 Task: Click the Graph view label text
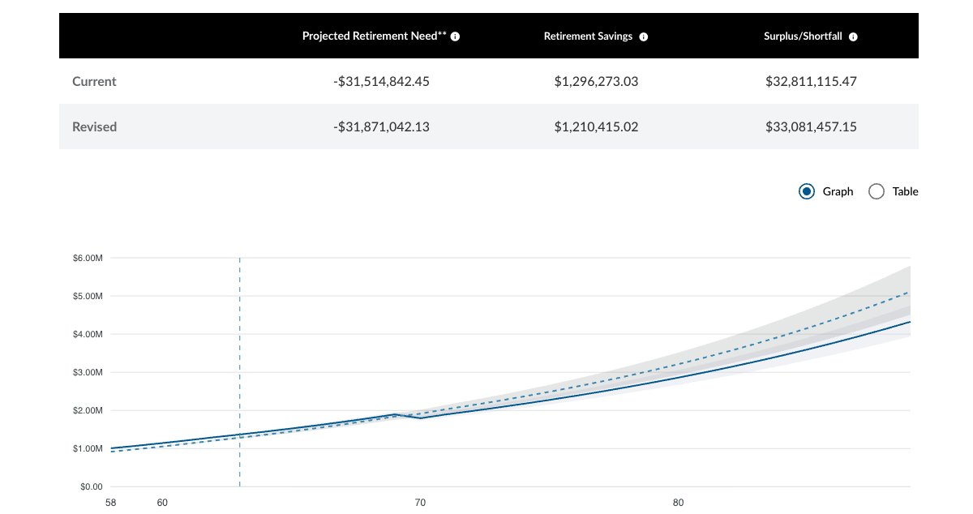(x=837, y=191)
